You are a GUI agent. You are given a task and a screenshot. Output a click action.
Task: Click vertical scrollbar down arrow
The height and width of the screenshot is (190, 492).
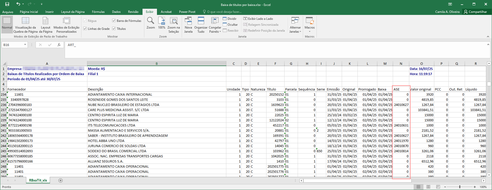(x=489, y=175)
